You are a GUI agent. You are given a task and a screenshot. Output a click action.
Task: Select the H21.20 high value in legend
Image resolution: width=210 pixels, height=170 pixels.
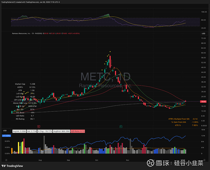coord(52,33)
